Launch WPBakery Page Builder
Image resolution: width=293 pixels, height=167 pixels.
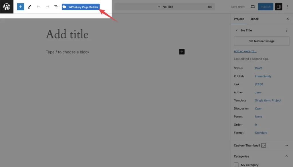click(81, 7)
